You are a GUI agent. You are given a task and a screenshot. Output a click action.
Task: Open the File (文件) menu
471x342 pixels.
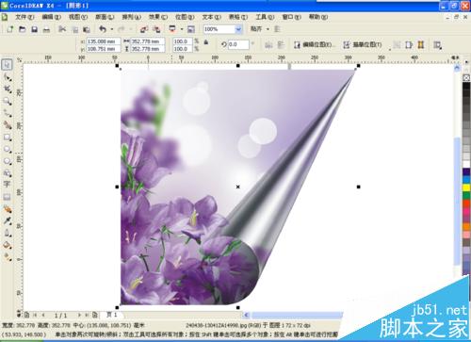point(24,17)
